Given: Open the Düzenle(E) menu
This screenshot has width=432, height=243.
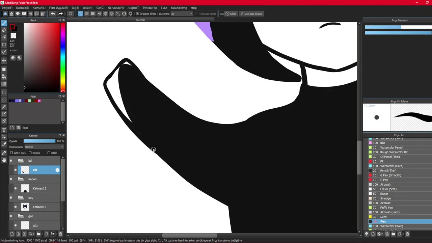Looking at the screenshot, I should (23, 8).
